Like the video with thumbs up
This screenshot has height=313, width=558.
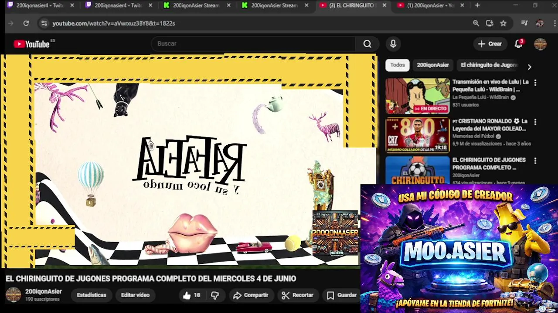pos(191,295)
